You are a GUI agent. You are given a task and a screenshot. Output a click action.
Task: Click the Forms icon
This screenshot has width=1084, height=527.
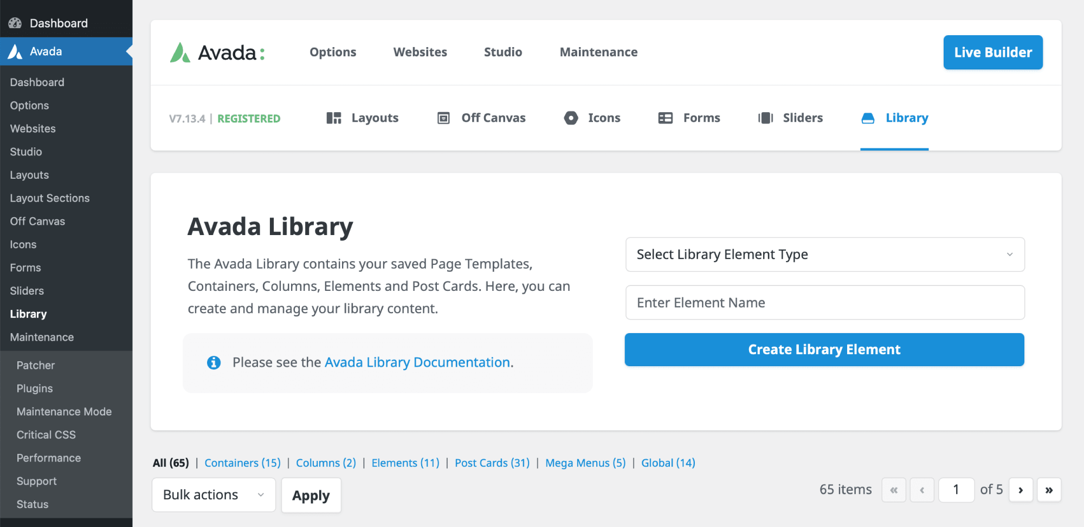(665, 118)
